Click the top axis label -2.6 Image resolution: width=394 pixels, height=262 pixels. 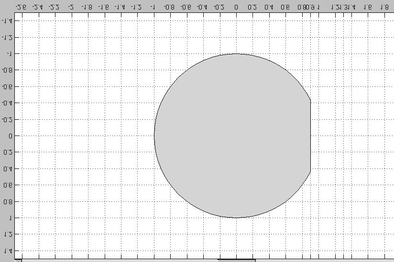(21, 7)
